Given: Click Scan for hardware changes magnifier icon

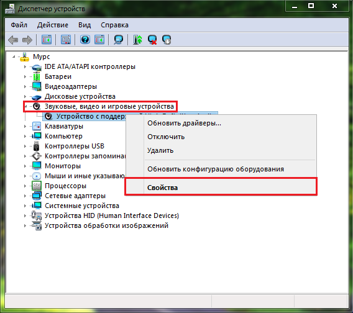Looking at the screenshot, I should coord(118,40).
